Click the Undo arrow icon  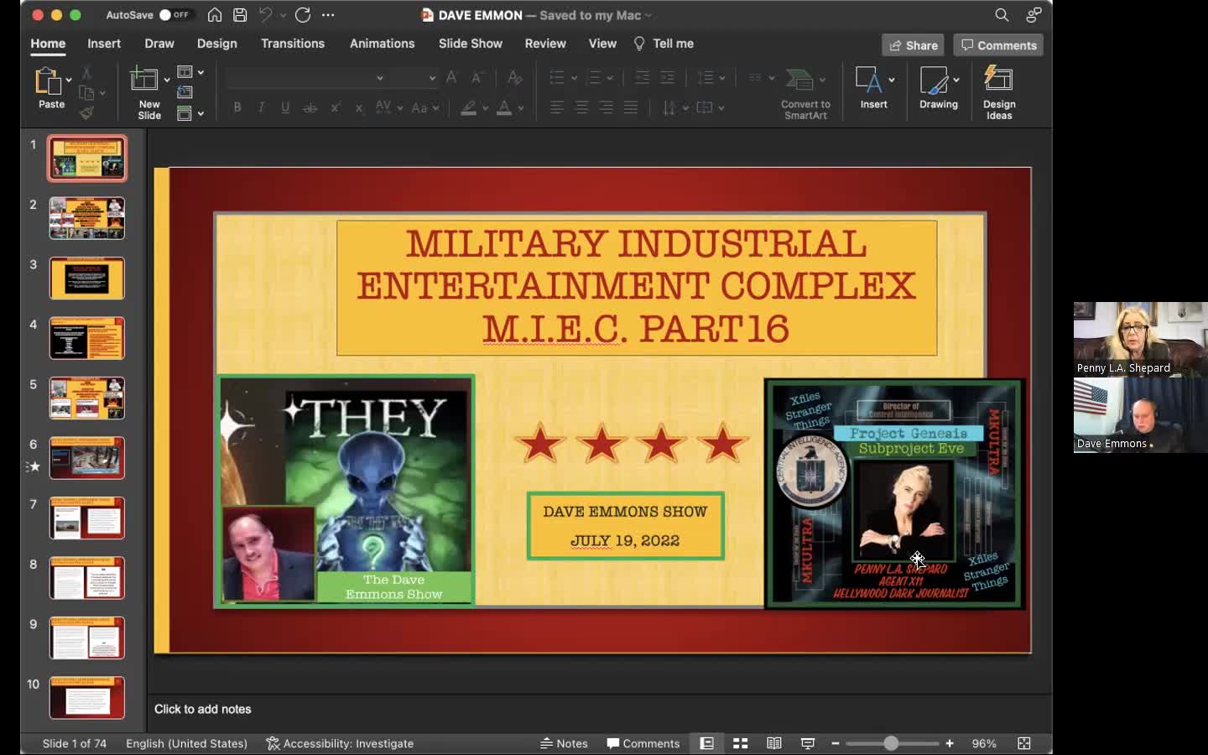pos(265,15)
